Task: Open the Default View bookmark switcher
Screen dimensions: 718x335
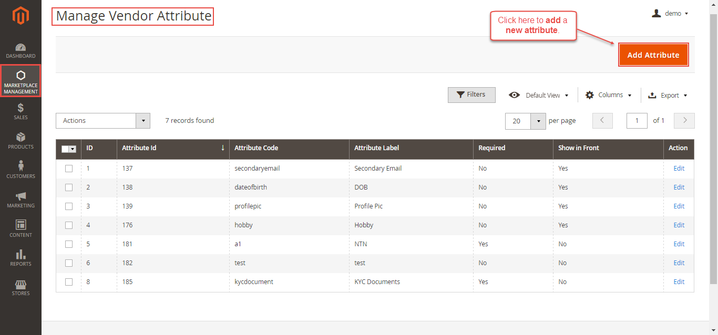Action: pos(539,96)
